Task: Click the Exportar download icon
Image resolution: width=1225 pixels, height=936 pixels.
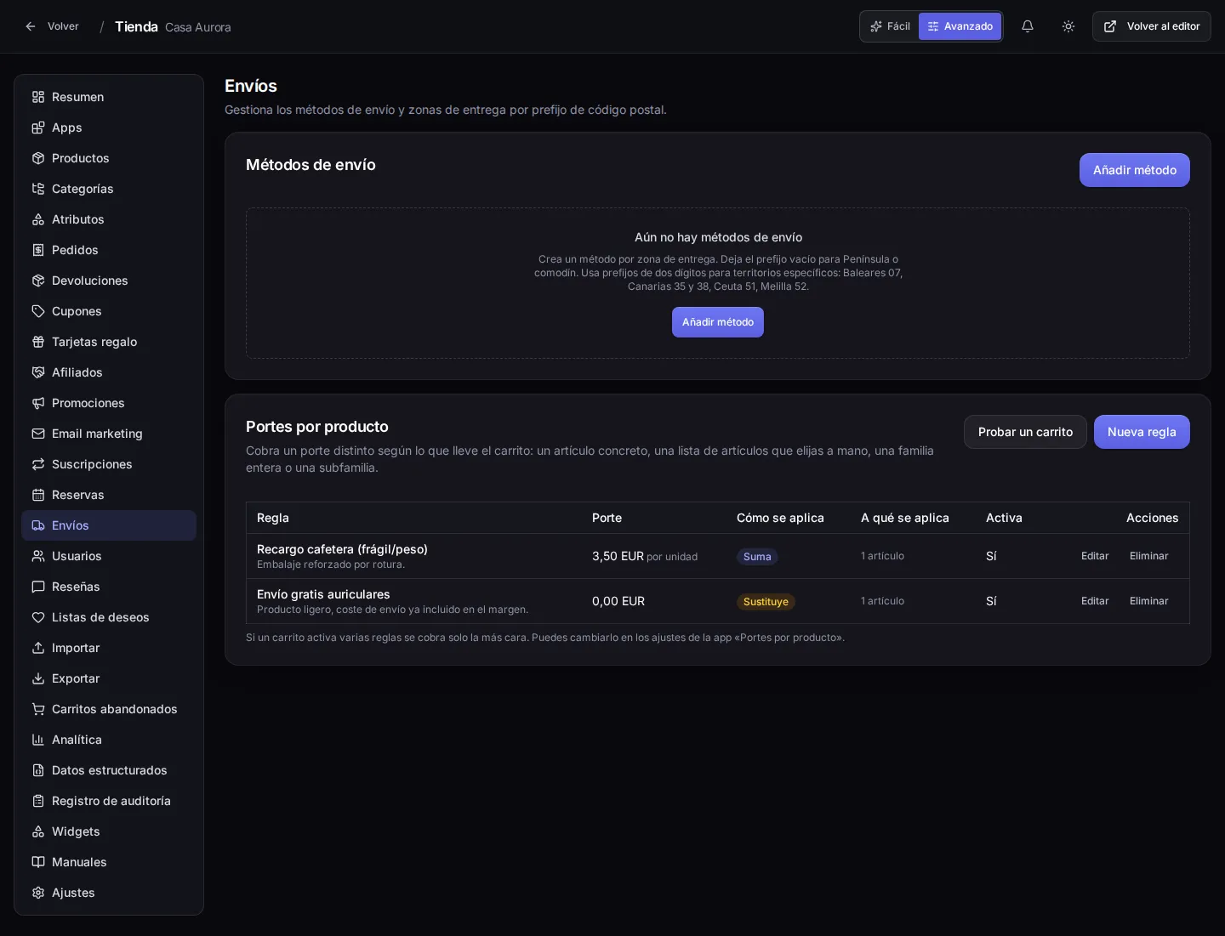Action: pos(38,678)
